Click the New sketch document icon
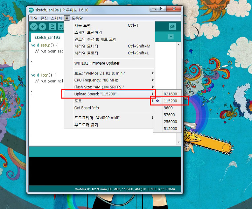 point(52,27)
